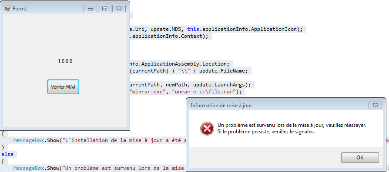Click the 'Si le problème persiste' message line
The width and height of the screenshot is (389, 172).
pos(266,132)
